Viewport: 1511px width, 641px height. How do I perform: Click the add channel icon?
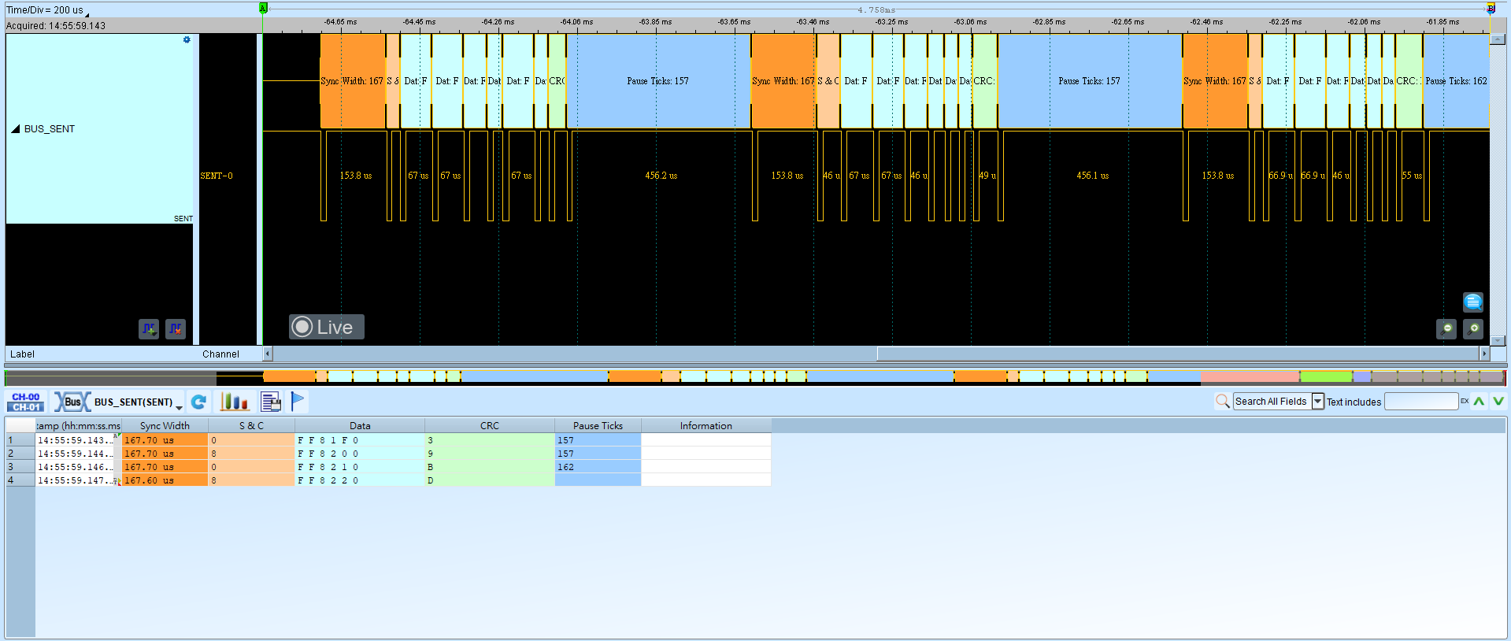(149, 328)
